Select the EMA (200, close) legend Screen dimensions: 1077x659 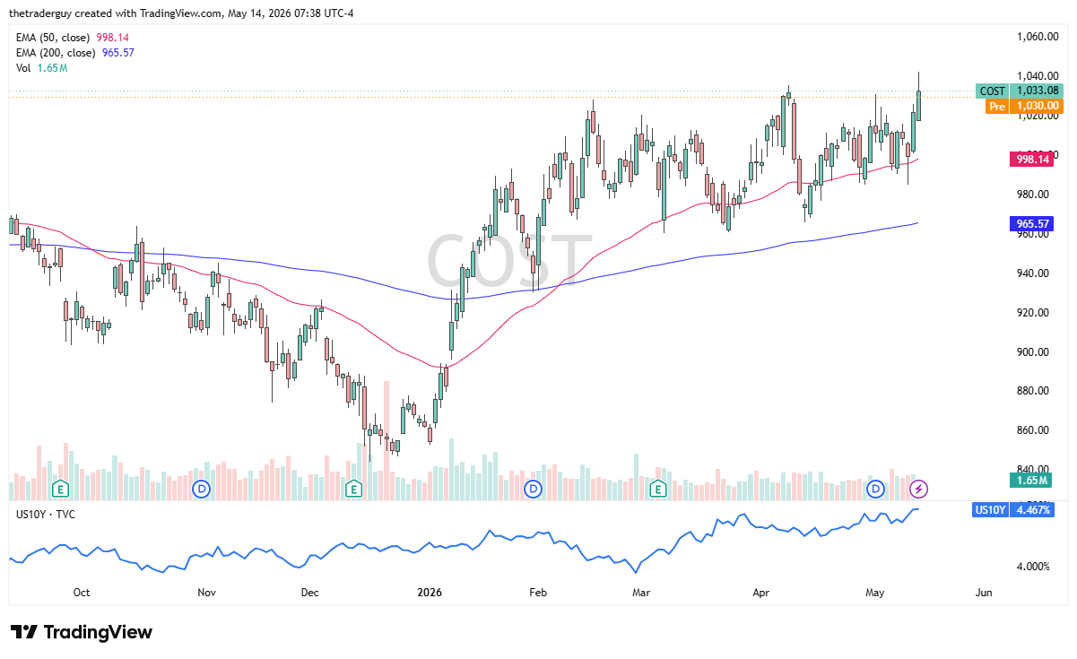tap(77, 53)
